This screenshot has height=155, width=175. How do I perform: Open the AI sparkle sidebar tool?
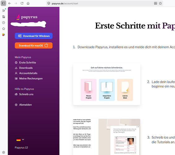4,11
